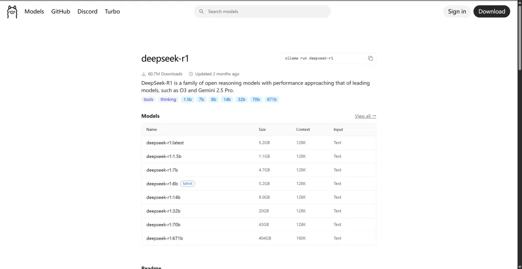Viewport: 522px width, 269px height.
Task: Open the Turbo nav link
Action: 112,11
